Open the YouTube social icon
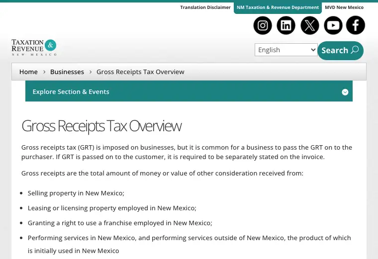This screenshot has width=378, height=259. click(x=333, y=25)
